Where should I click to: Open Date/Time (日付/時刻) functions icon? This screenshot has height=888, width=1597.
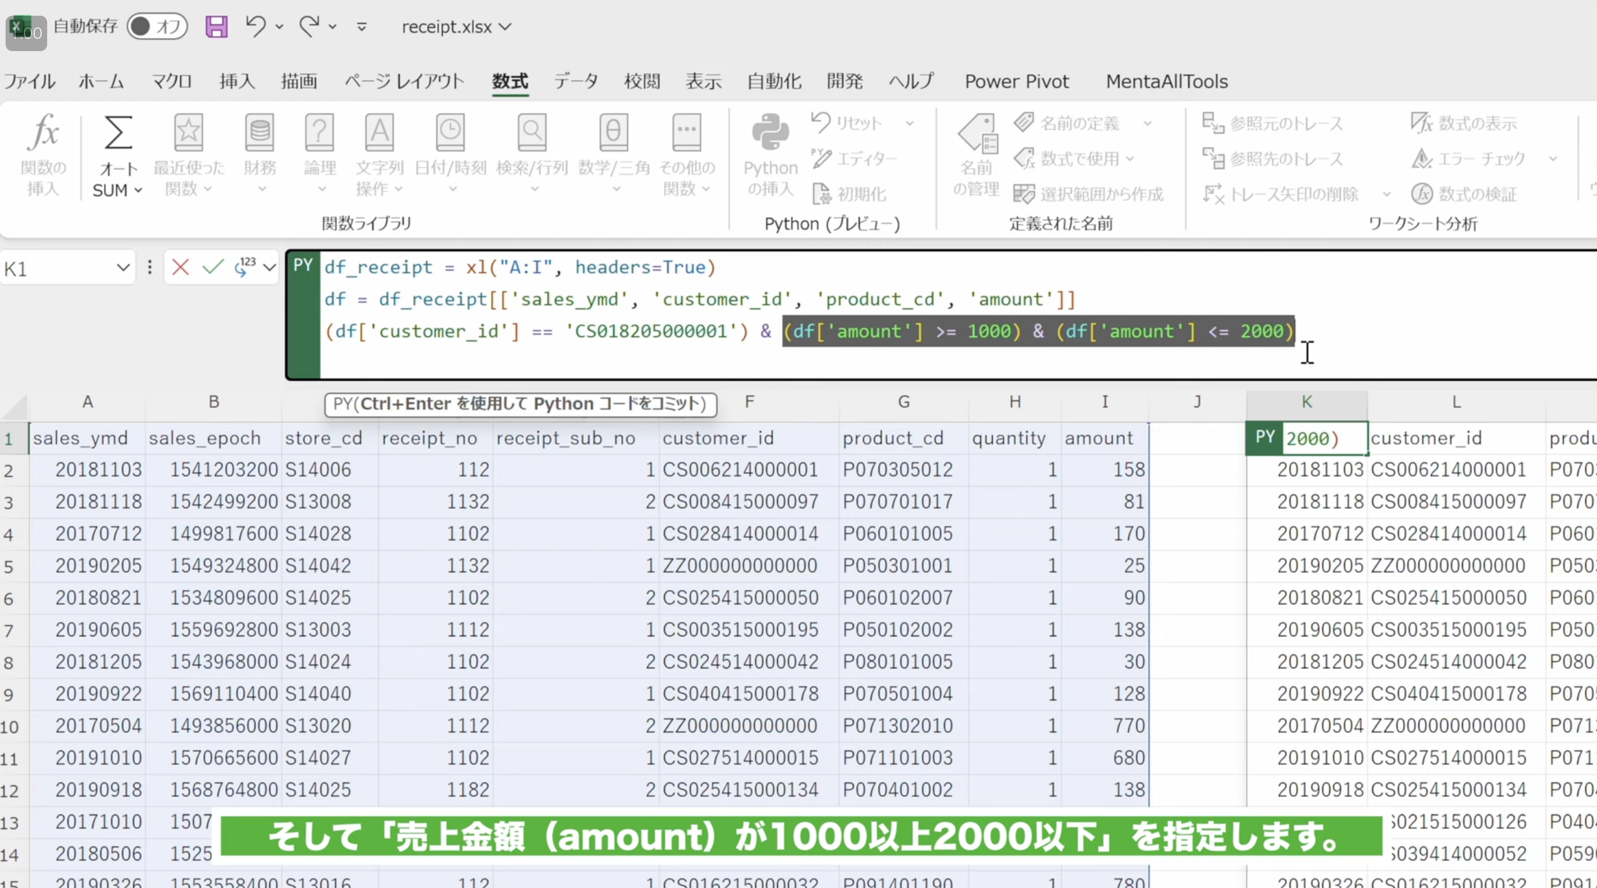[x=450, y=132]
